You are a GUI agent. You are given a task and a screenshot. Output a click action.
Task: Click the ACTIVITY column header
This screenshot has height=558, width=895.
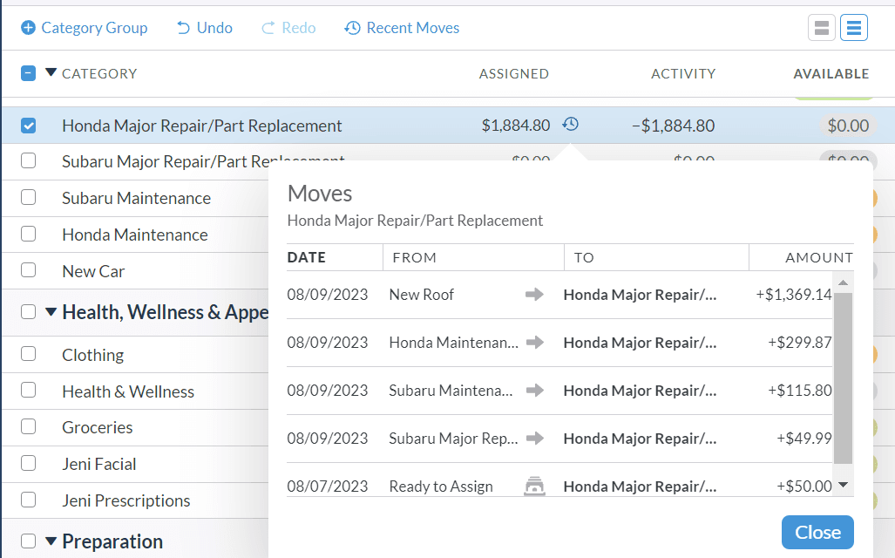tap(683, 74)
